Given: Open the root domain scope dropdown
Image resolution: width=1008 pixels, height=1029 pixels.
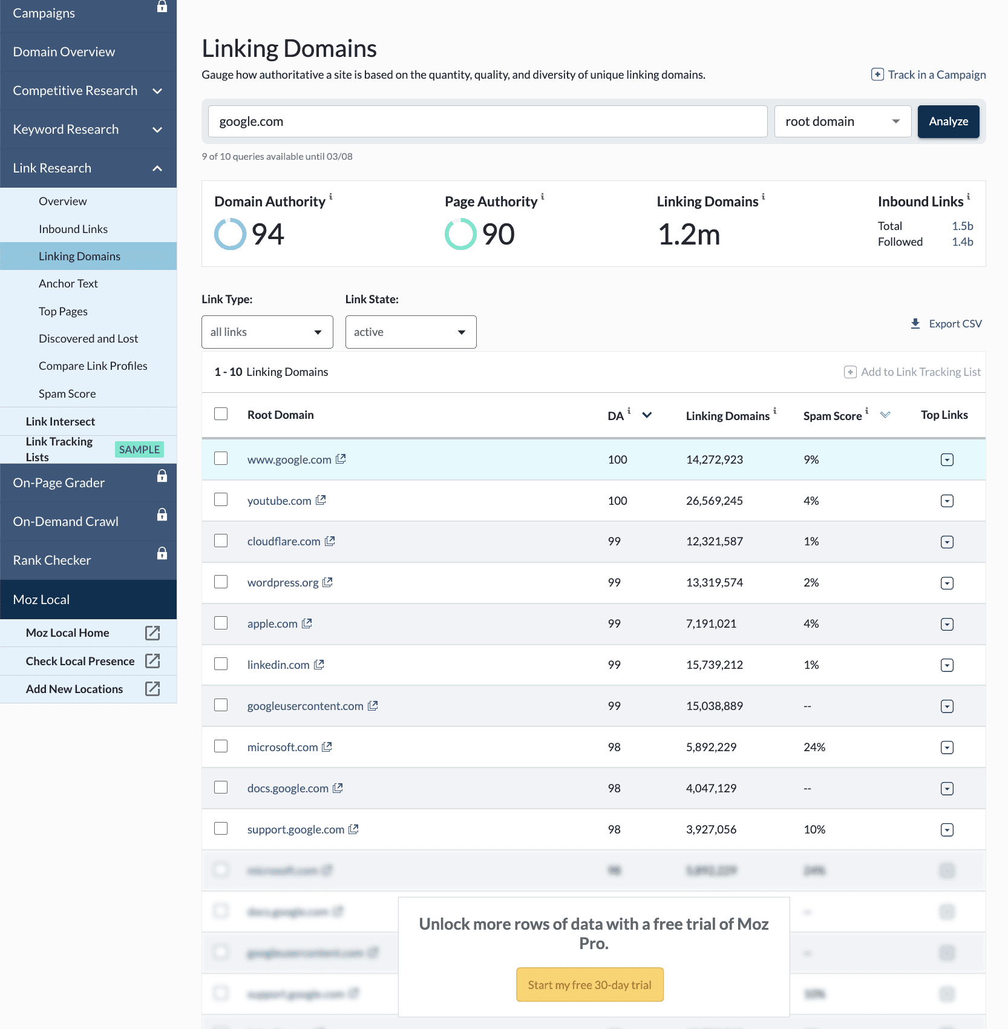Looking at the screenshot, I should (842, 121).
